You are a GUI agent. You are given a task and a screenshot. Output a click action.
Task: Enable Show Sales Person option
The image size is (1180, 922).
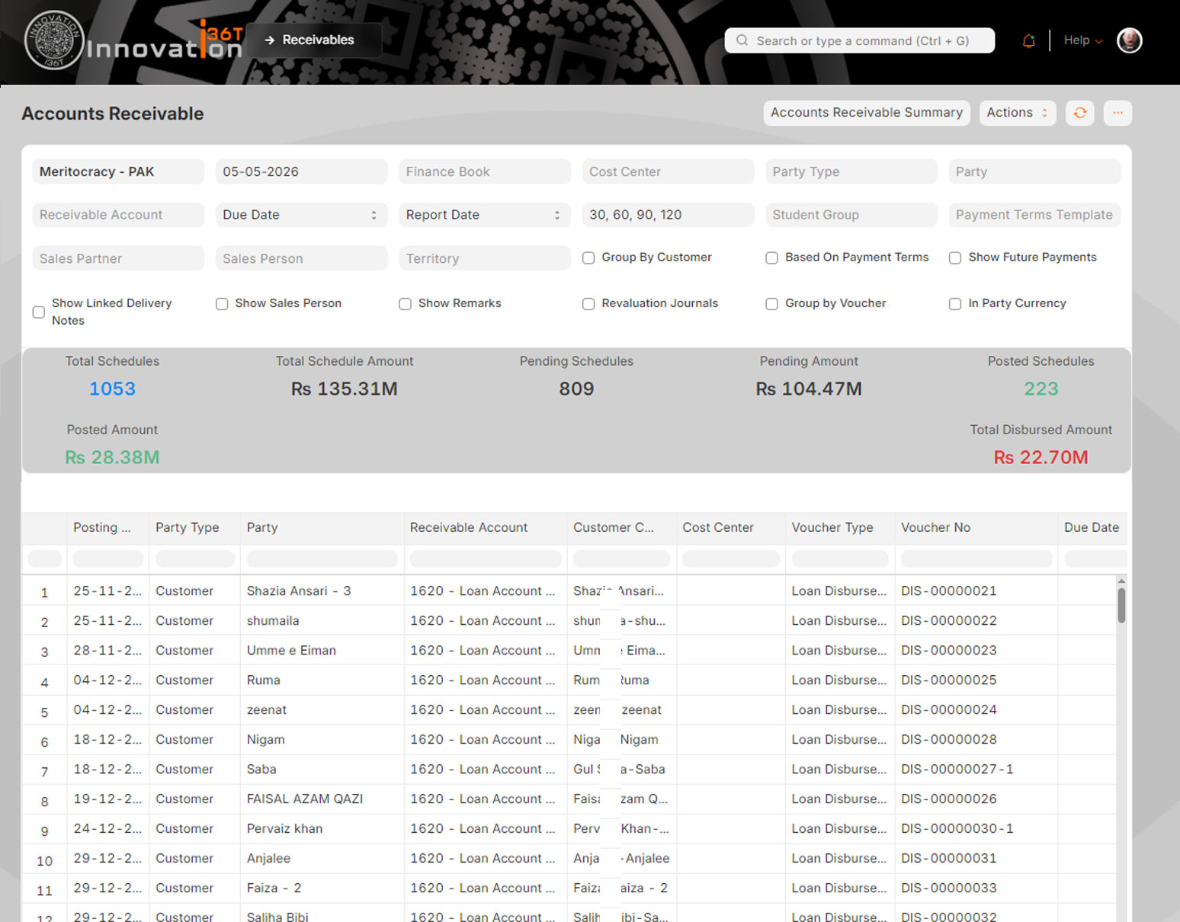pyautogui.click(x=222, y=303)
